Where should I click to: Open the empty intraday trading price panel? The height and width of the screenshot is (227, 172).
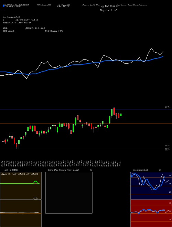pyautogui.click(x=69, y=193)
